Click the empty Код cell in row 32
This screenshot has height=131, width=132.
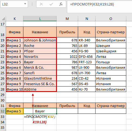87,111
